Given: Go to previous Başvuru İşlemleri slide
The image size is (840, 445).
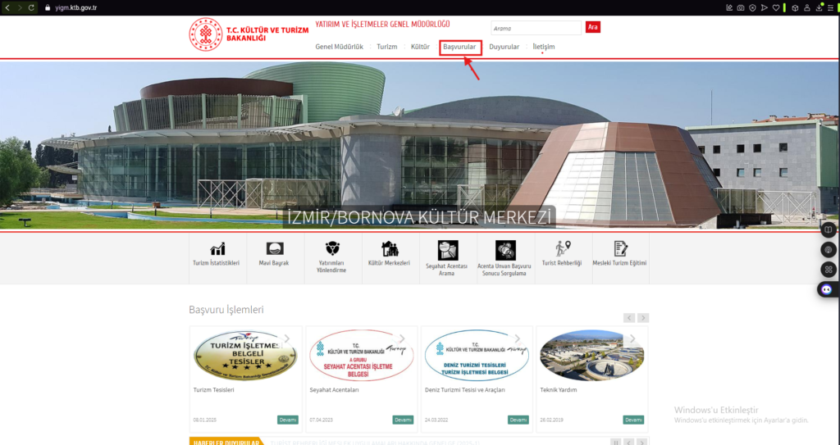Looking at the screenshot, I should (629, 318).
